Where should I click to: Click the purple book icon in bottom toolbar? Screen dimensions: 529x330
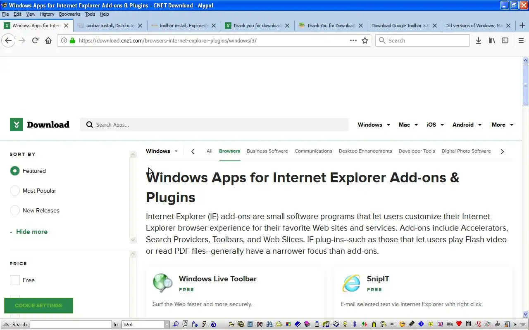(307, 324)
